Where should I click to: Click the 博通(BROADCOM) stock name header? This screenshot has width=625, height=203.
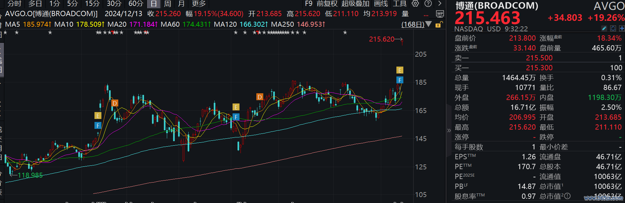pos(497,6)
